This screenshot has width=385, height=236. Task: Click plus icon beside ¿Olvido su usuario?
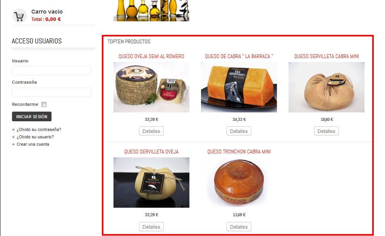tap(13, 137)
